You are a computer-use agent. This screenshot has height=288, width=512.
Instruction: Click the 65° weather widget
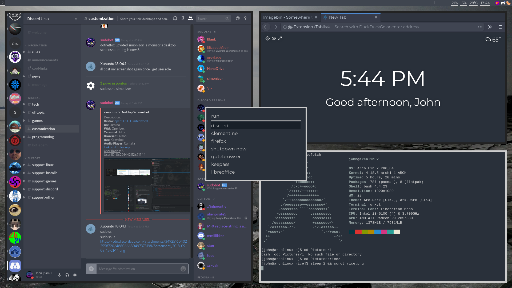[x=493, y=39]
